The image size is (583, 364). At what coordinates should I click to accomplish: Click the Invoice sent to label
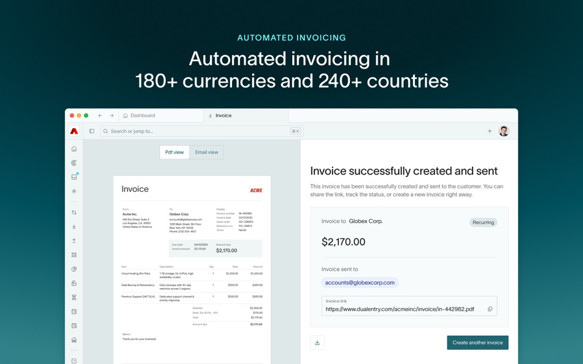[x=339, y=269]
